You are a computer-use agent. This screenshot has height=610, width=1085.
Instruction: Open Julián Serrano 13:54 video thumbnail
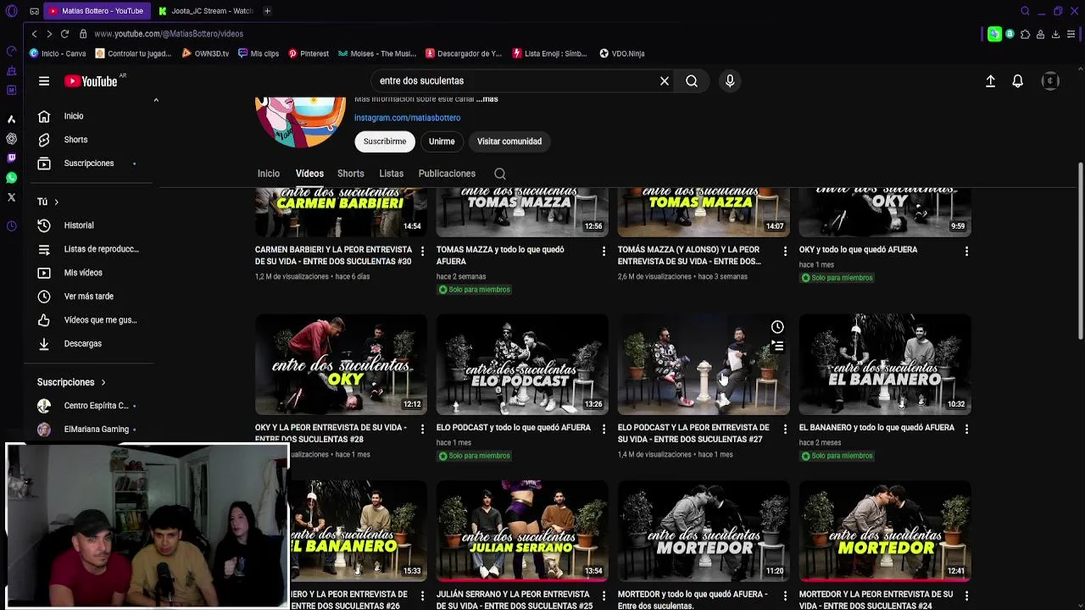(x=522, y=530)
